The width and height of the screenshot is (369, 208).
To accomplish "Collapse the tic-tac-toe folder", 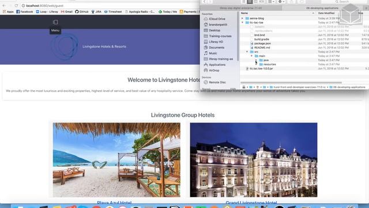I will pos(242,23).
